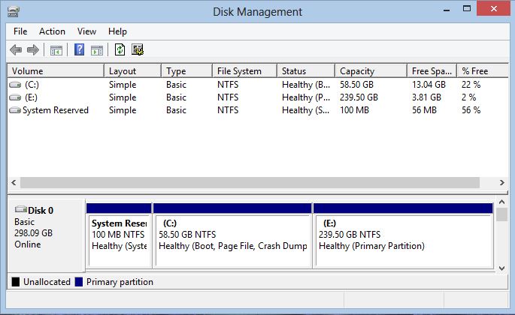The height and width of the screenshot is (315, 515).
Task: Click the 56 MB free space cell
Action: tap(424, 110)
